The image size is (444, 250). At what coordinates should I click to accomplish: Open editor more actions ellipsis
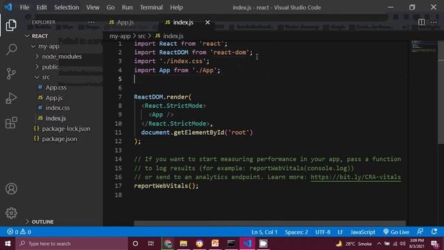(434, 22)
